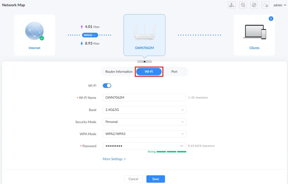The height and width of the screenshot is (184, 288).
Task: Click the Internet label link
Action: [35, 48]
